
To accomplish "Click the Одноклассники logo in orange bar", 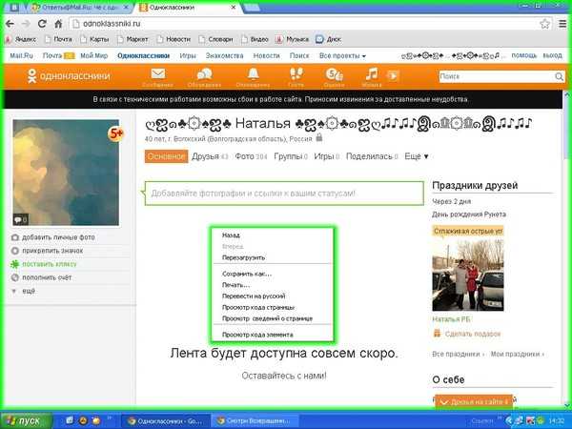I will click(x=69, y=76).
